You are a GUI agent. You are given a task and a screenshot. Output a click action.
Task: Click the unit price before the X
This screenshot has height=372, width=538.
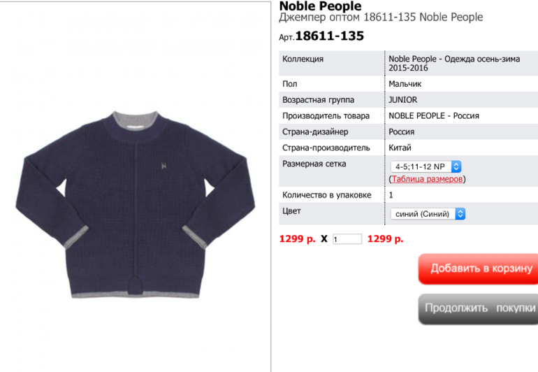297,238
